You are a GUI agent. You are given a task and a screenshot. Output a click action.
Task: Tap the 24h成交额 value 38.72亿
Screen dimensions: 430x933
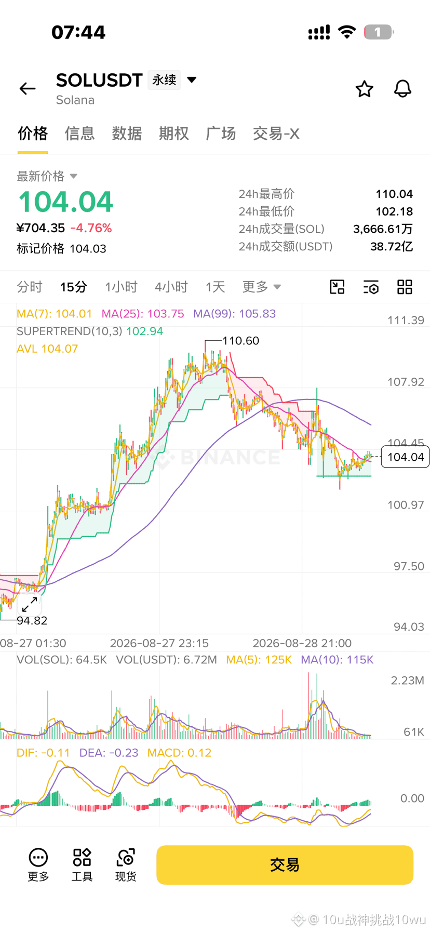click(x=392, y=246)
